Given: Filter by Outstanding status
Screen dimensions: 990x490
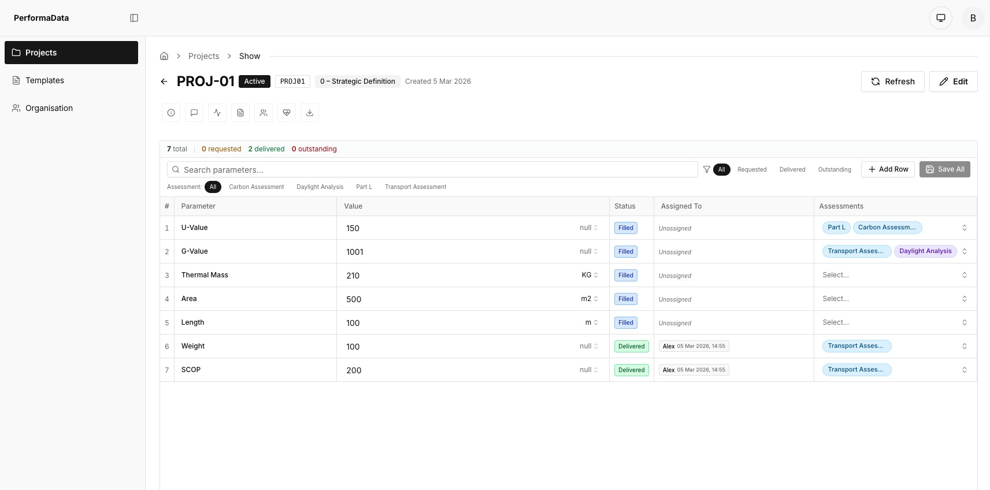Looking at the screenshot, I should coord(835,169).
